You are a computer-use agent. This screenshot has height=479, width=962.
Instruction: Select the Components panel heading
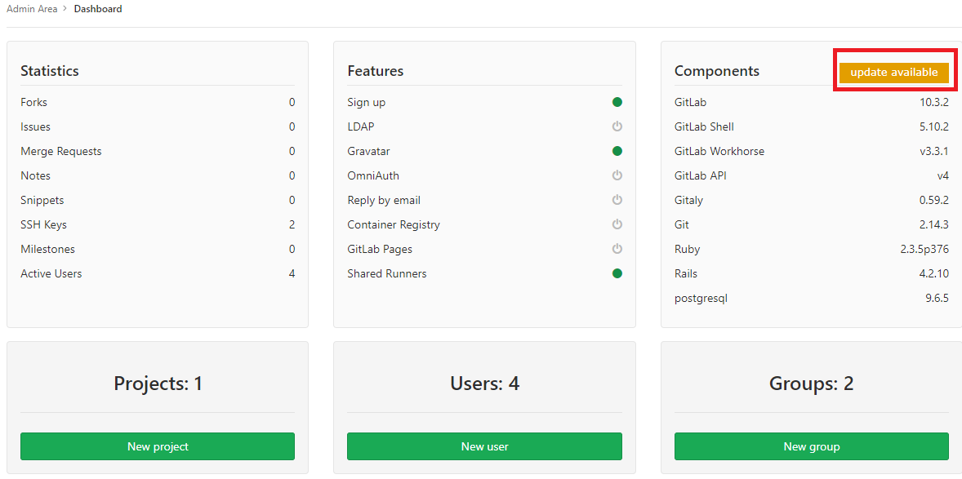[716, 71]
